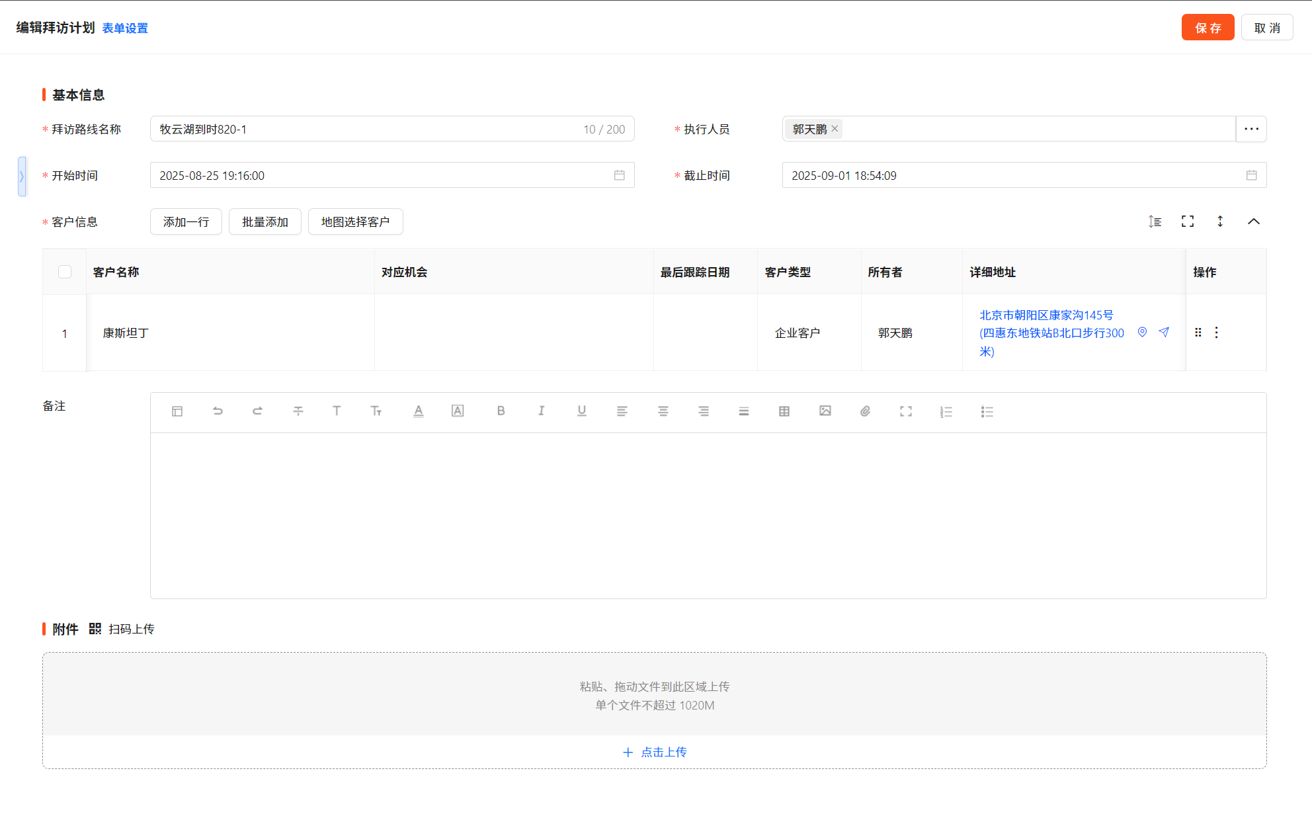The image size is (1312, 816).
Task: Save the visit plan
Action: pos(1208,28)
